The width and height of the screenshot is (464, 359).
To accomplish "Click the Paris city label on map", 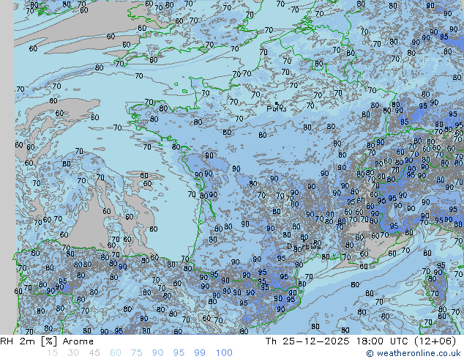I will (x=277, y=108).
